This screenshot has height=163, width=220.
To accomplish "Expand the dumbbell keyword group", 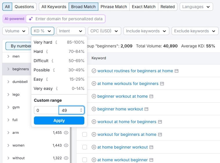I will click(8, 82).
